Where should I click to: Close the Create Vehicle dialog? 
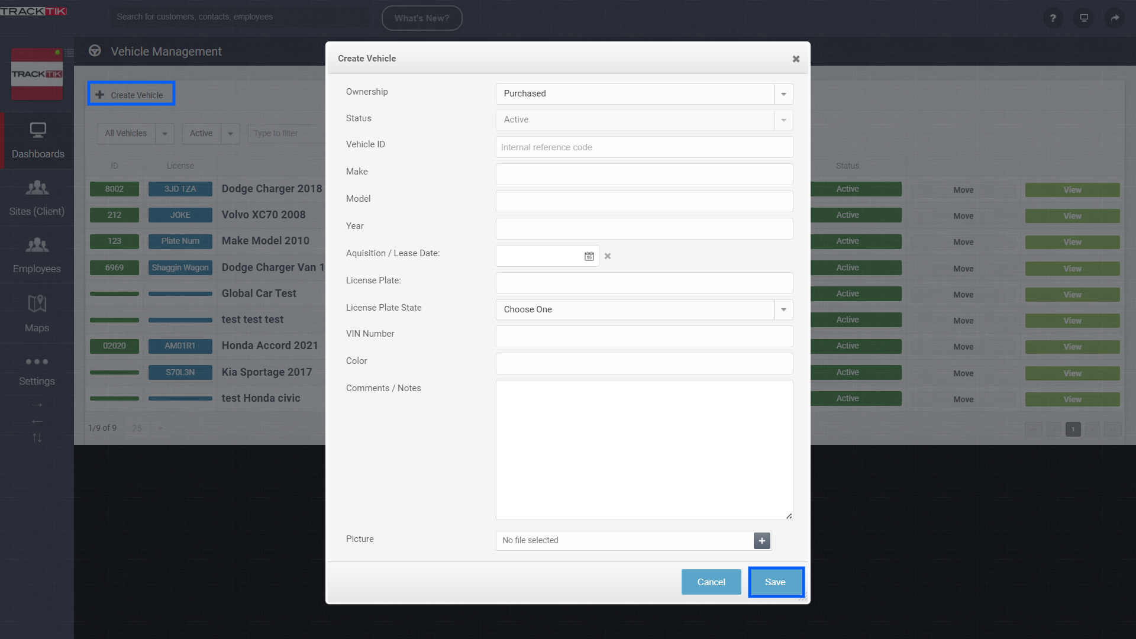coord(796,59)
